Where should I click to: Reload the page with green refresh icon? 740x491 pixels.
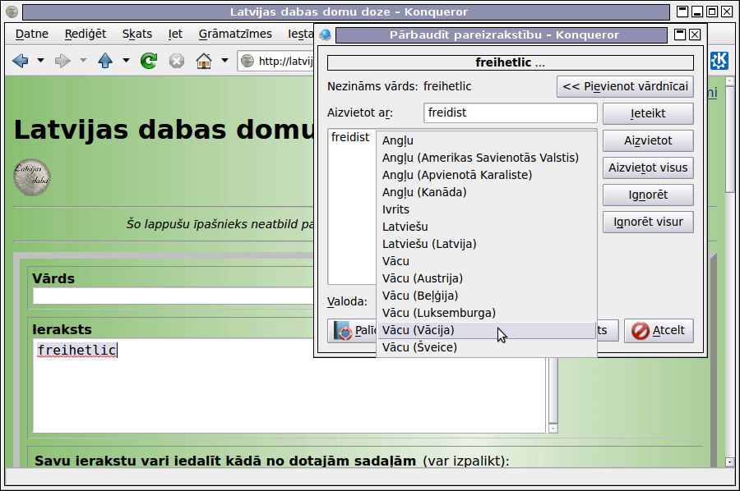[149, 60]
